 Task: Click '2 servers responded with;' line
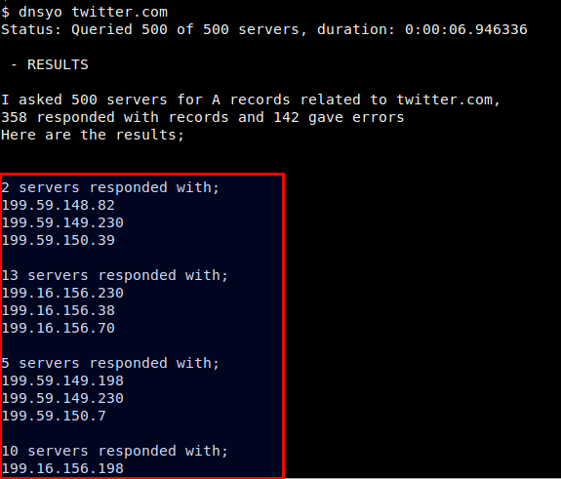tap(110, 188)
